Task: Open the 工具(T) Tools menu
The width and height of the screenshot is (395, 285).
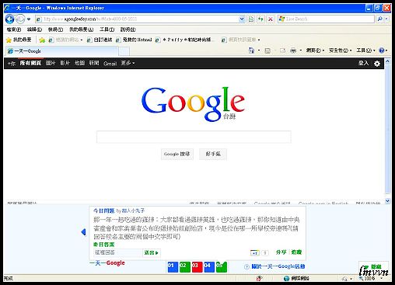Action: pyautogui.click(x=107, y=30)
